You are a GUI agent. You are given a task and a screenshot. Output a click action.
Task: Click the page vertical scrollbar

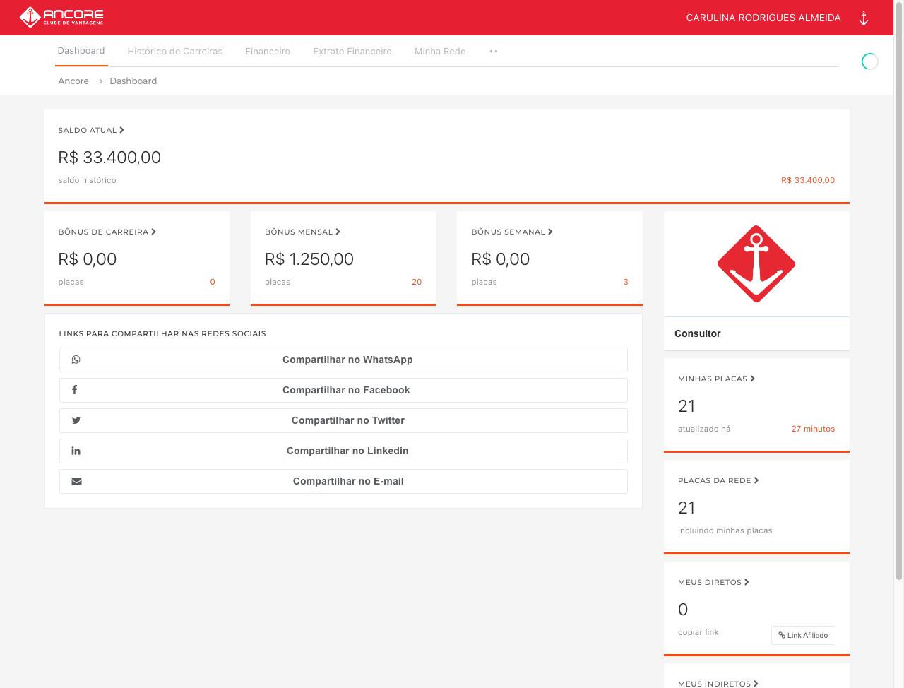click(898, 283)
